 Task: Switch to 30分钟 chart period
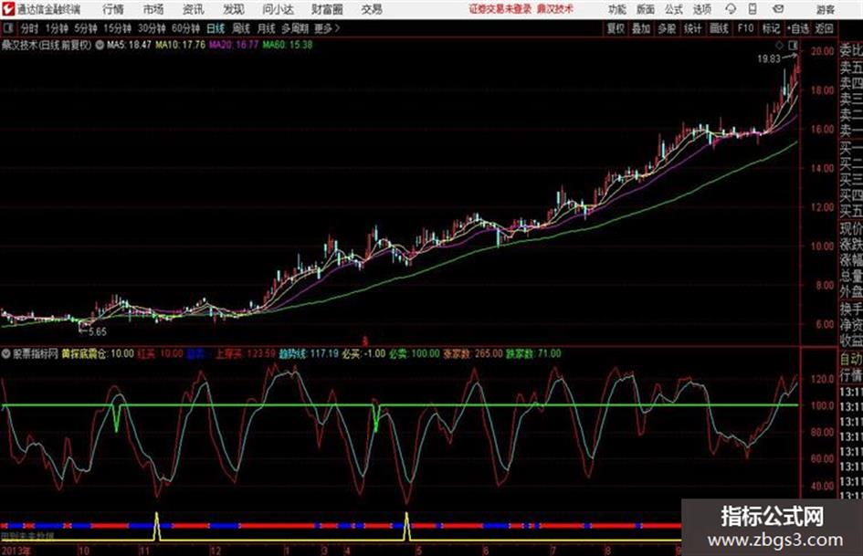(152, 28)
